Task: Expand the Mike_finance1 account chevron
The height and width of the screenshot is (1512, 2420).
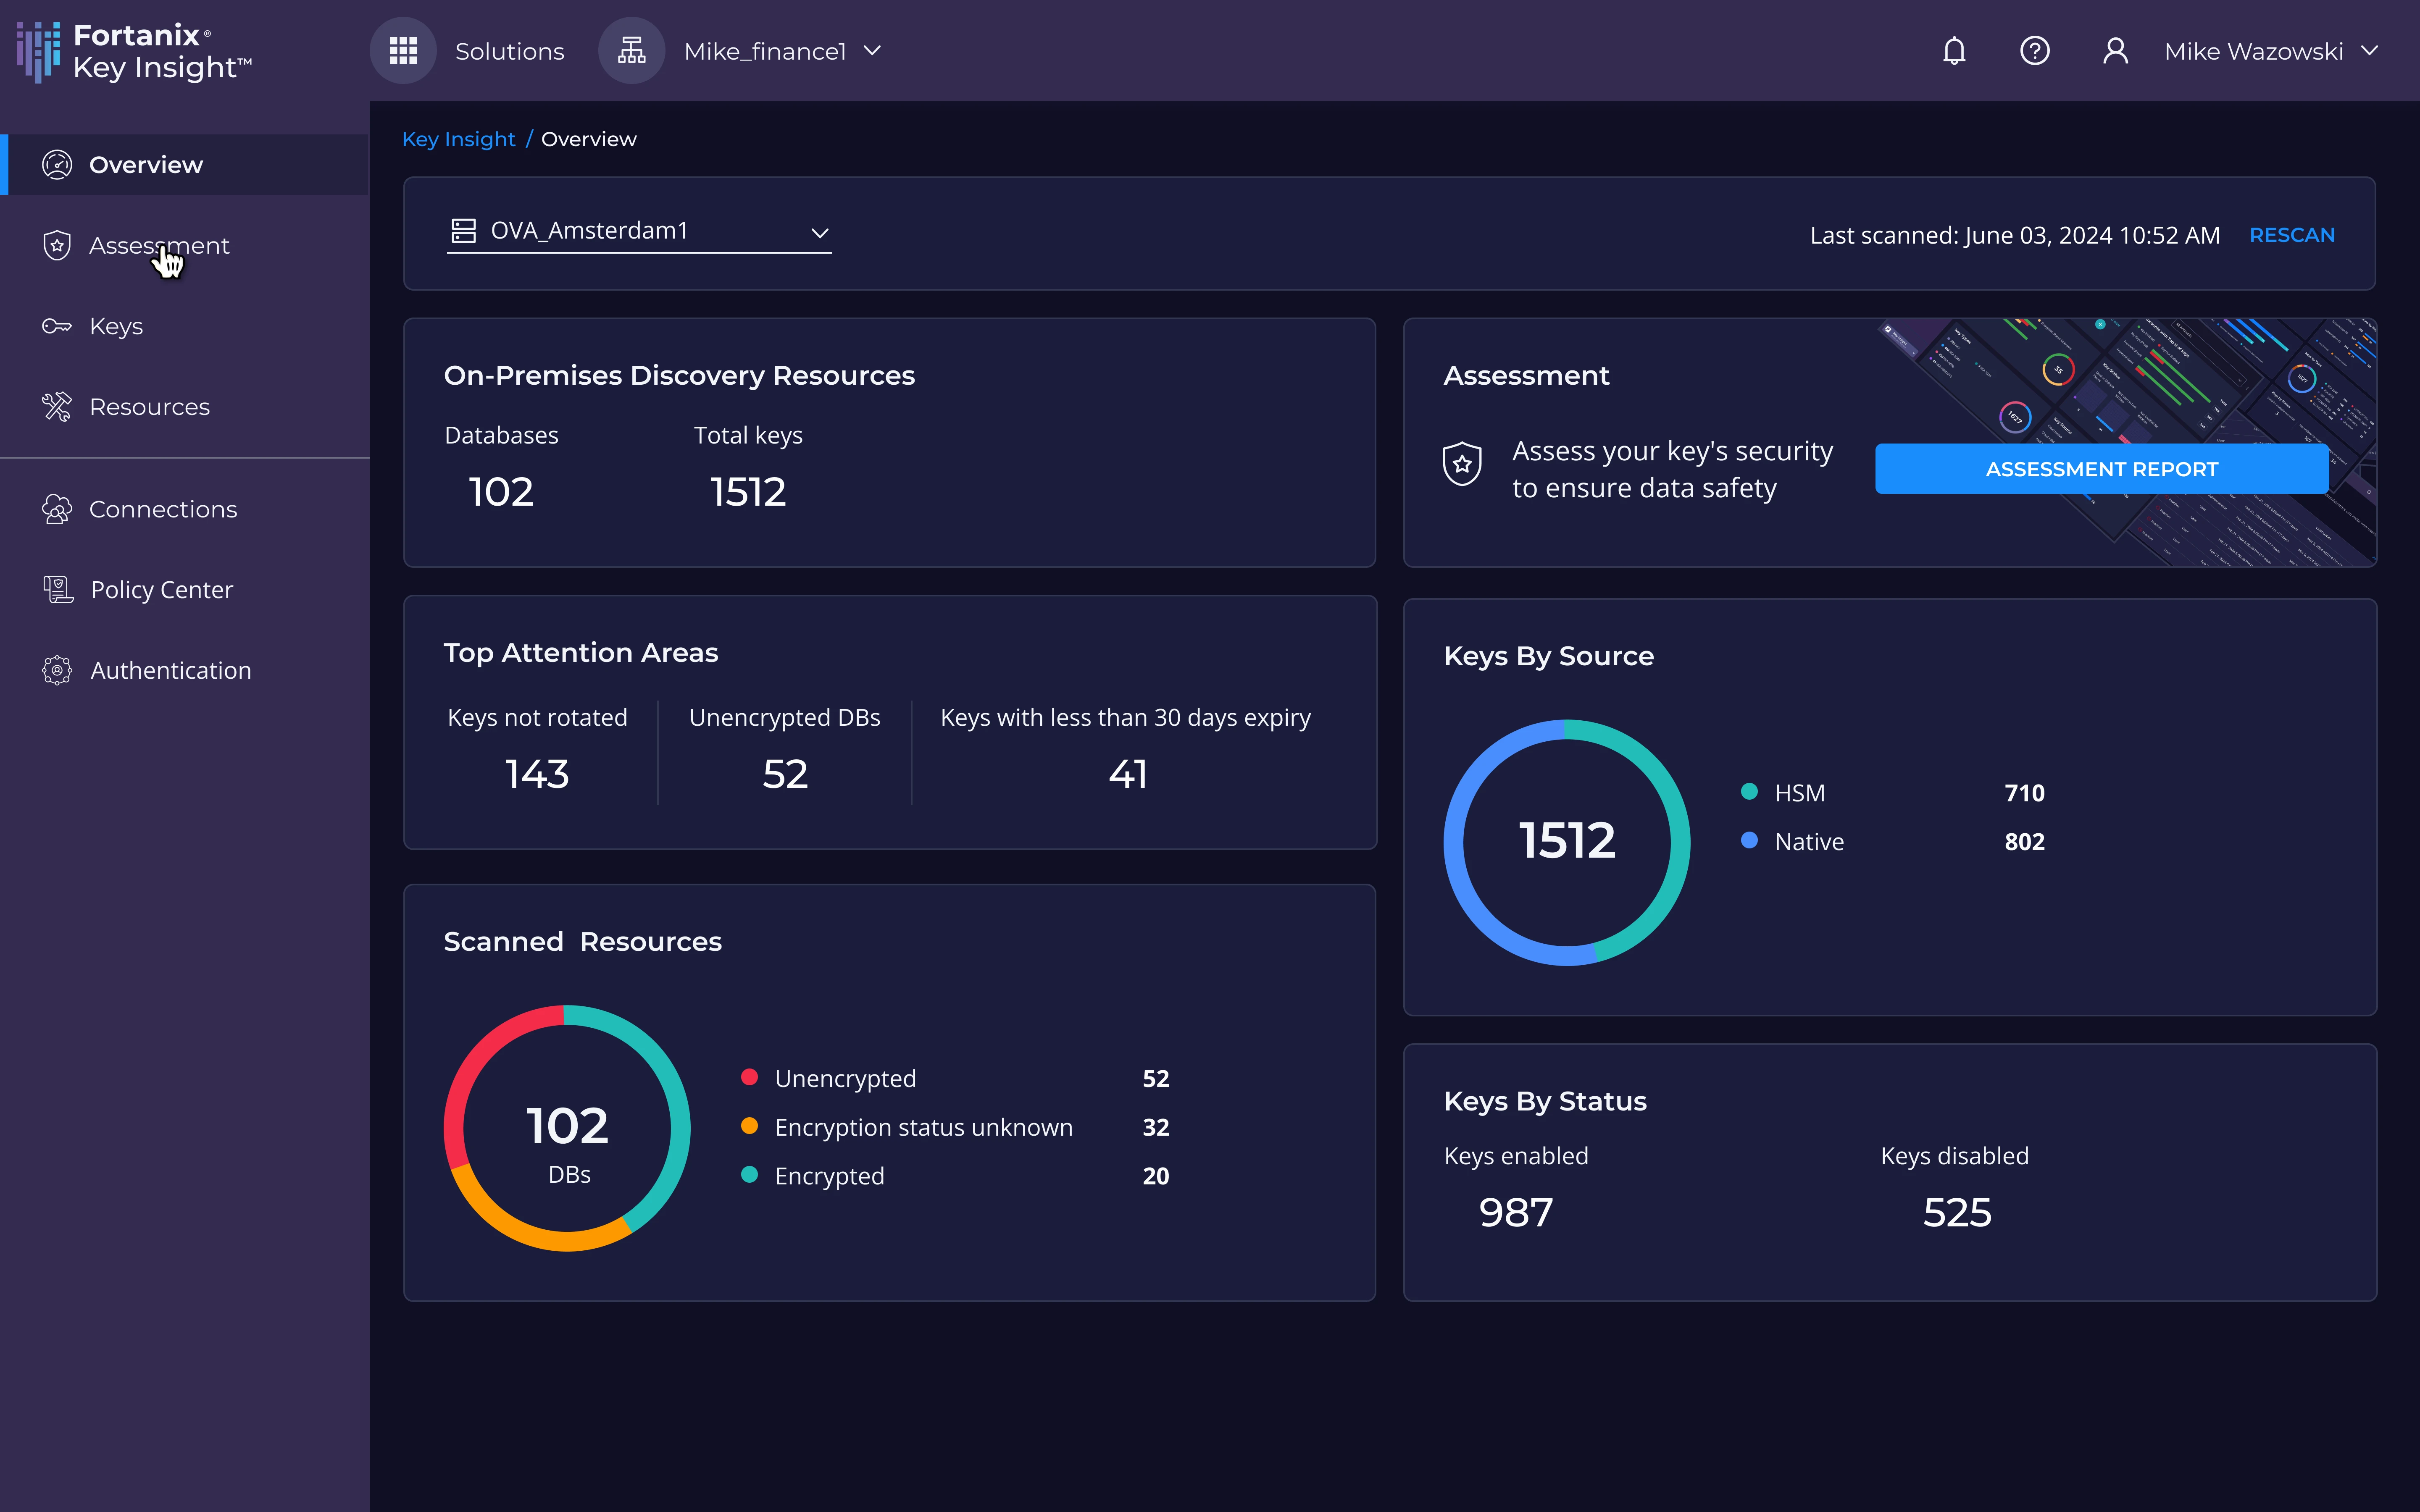Action: [872, 51]
